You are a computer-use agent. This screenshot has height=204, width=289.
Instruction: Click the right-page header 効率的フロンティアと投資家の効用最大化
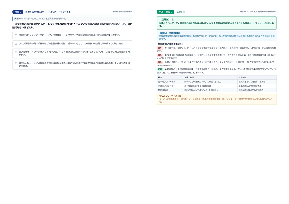coord(258,12)
